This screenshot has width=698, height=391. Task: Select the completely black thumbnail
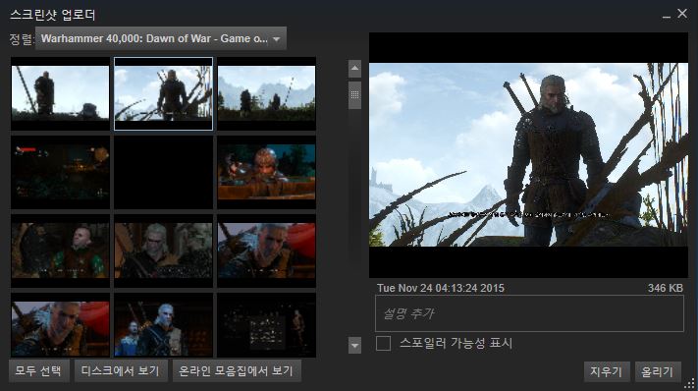coord(163,172)
